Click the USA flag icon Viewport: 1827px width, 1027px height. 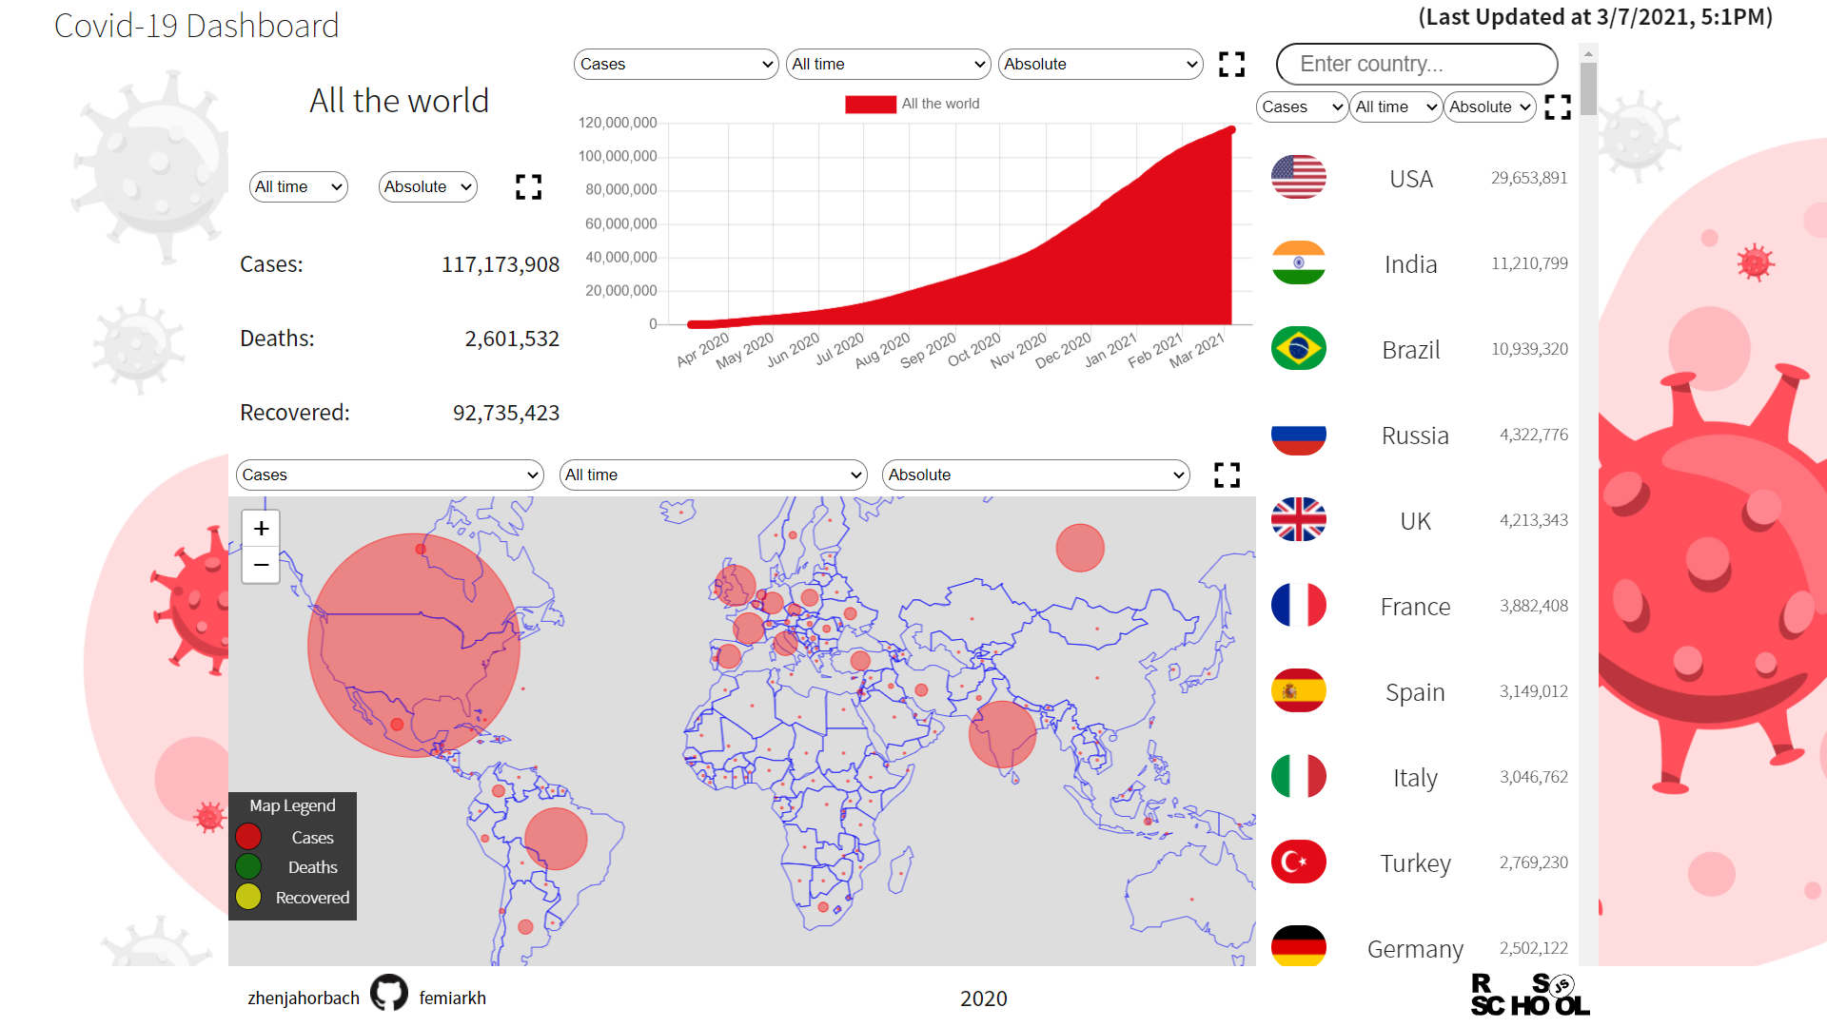point(1298,178)
